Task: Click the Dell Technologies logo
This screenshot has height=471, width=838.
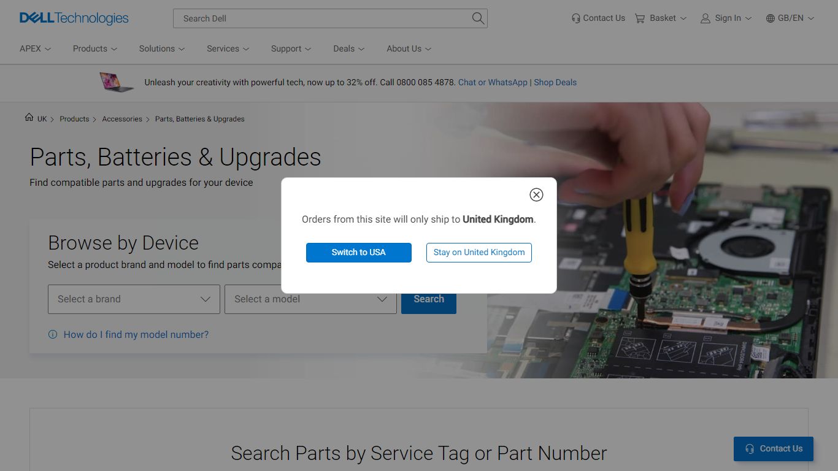Action: tap(74, 18)
